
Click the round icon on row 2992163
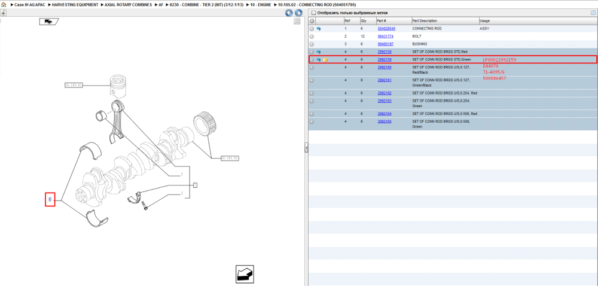(x=312, y=101)
